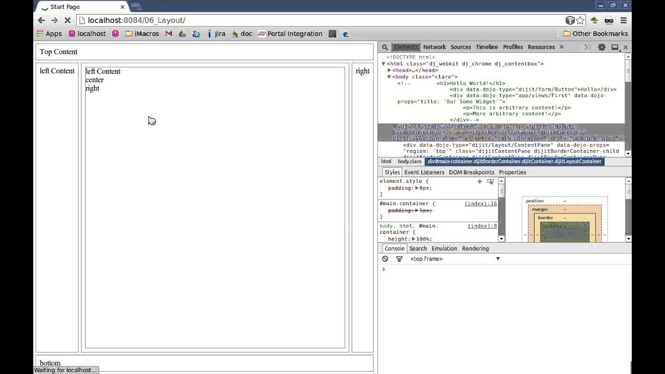
Task: Open the Timeline panel
Action: (487, 47)
